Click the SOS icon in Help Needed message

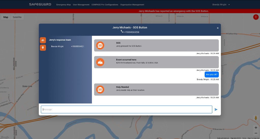(100, 90)
